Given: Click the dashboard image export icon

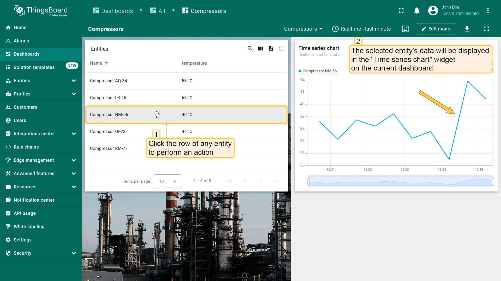Looking at the screenshot, I should point(405,29).
